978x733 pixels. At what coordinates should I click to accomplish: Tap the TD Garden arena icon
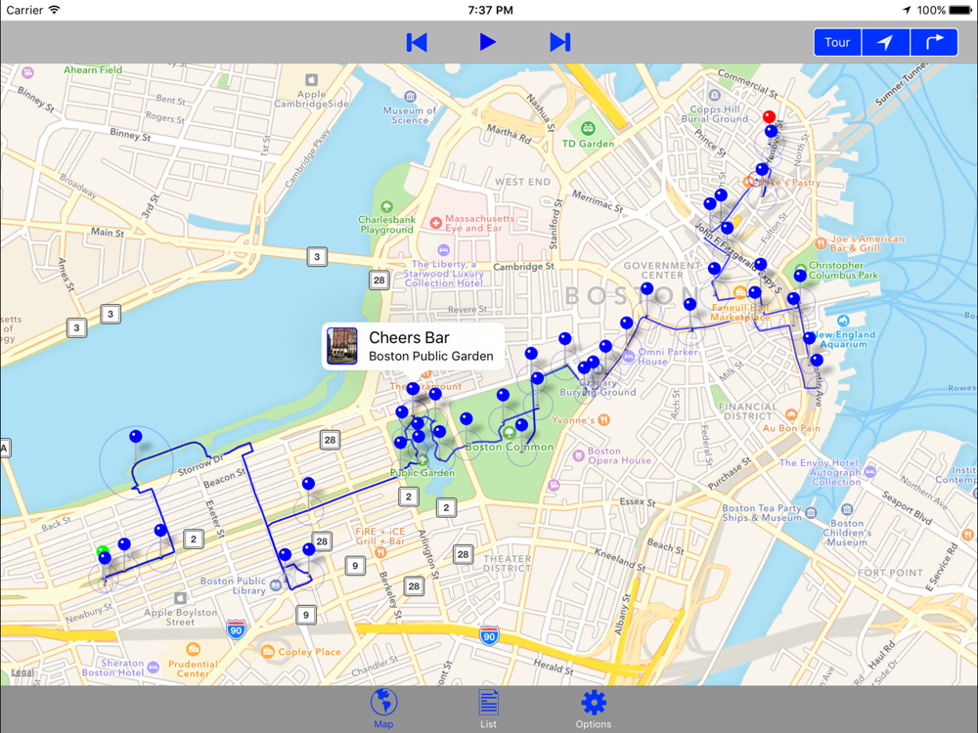(588, 128)
